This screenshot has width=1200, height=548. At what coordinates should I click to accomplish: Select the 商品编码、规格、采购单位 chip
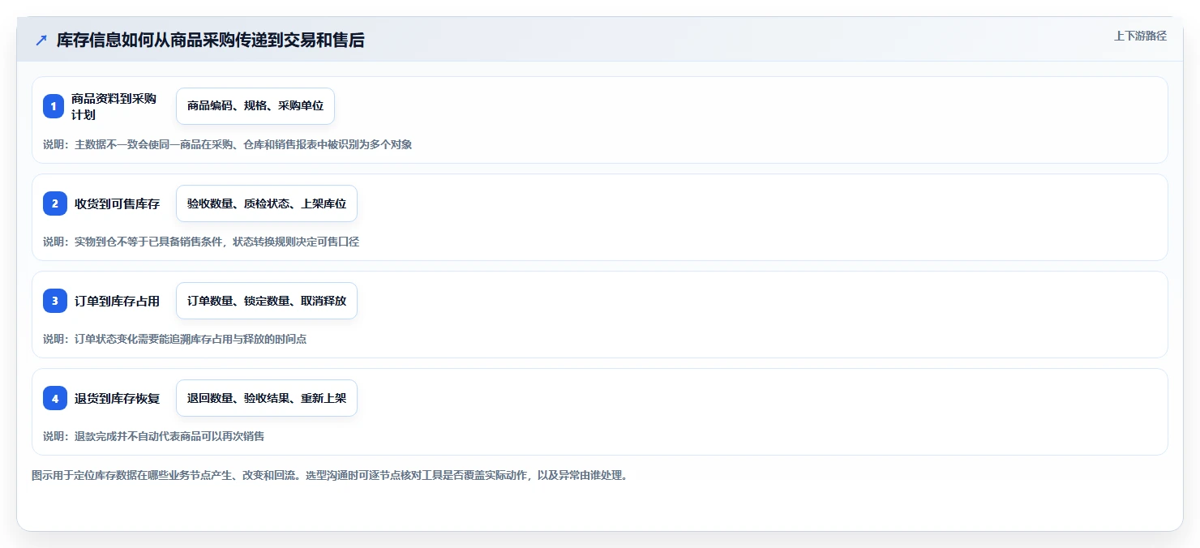pos(255,106)
